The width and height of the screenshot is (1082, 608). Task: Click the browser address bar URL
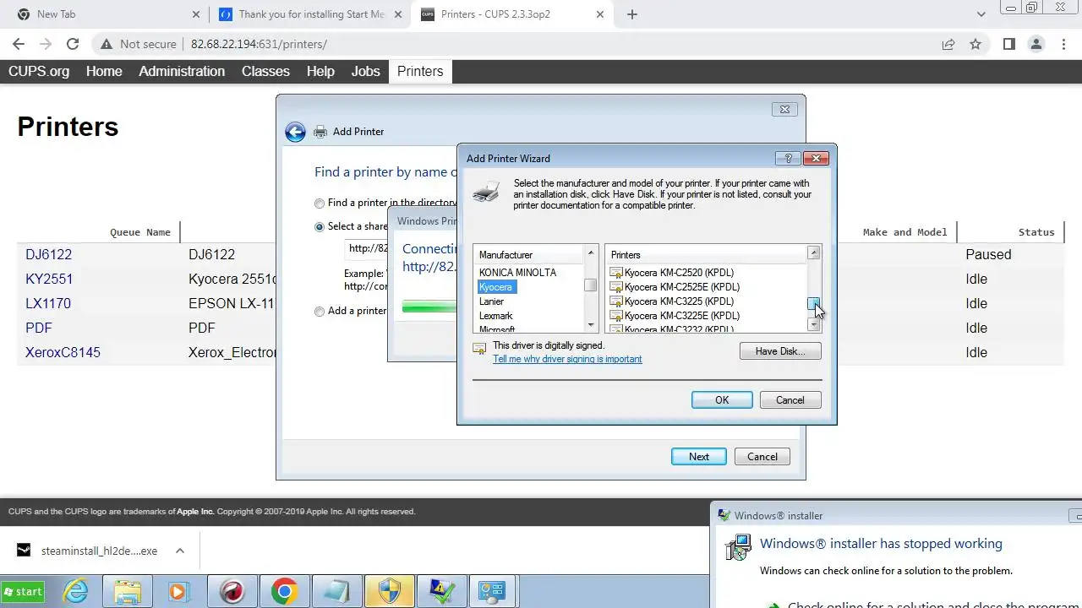[x=259, y=44]
